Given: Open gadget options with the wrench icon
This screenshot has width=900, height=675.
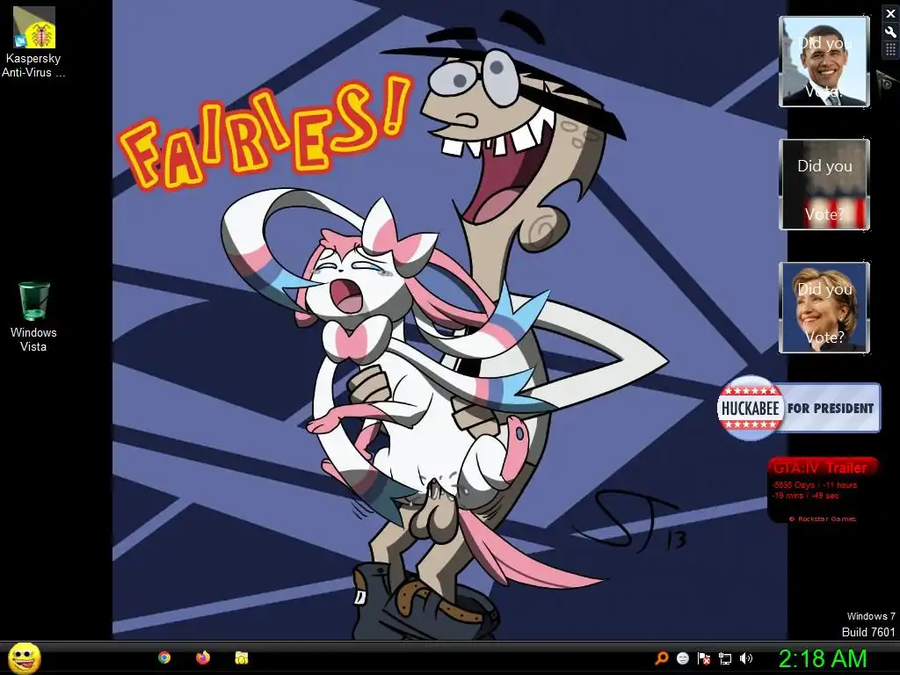Looking at the screenshot, I should 890,33.
